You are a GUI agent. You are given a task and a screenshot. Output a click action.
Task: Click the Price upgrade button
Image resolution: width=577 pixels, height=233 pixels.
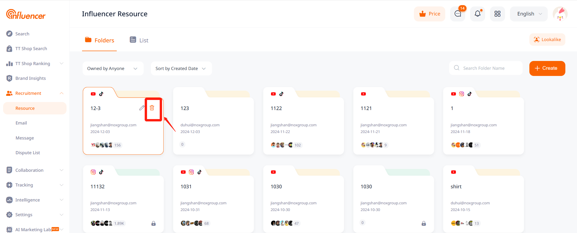click(x=429, y=14)
